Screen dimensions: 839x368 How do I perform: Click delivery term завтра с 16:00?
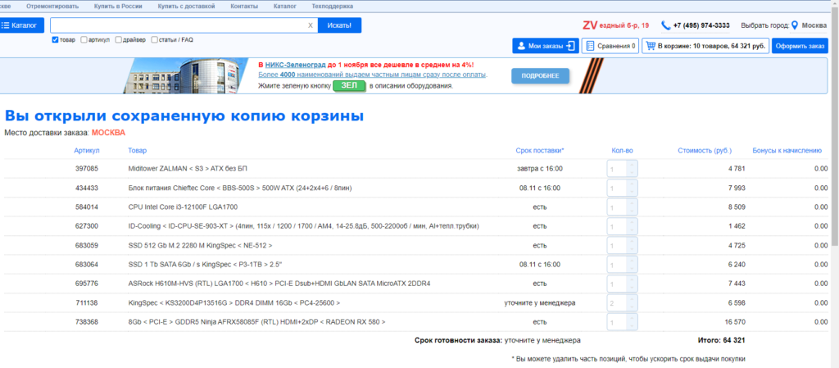click(540, 169)
